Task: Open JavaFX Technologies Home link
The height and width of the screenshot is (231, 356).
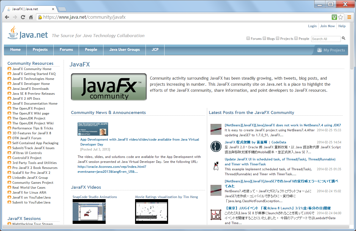Action: click(x=33, y=79)
